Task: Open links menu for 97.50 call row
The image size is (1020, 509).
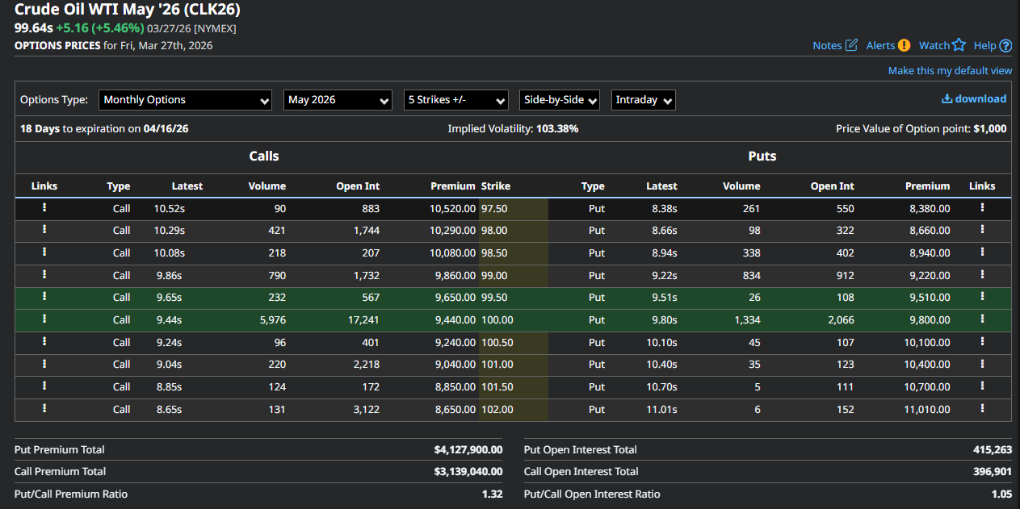Action: pyautogui.click(x=44, y=207)
